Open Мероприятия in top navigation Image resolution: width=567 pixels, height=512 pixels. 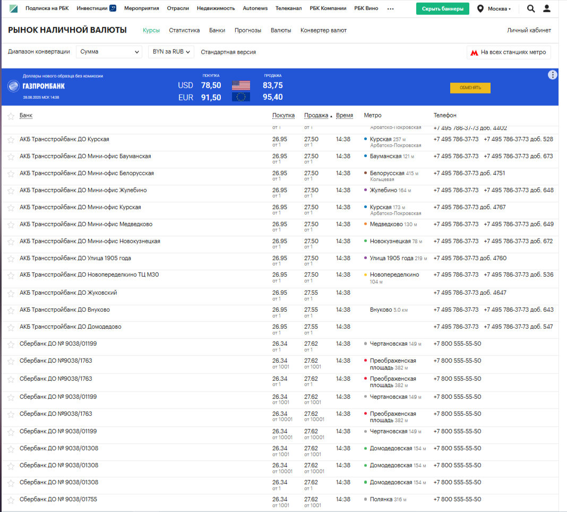click(141, 8)
